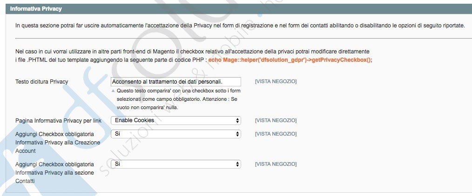Click the Testo dicitura Privacy text field
This screenshot has height=196, width=472.
(176, 82)
